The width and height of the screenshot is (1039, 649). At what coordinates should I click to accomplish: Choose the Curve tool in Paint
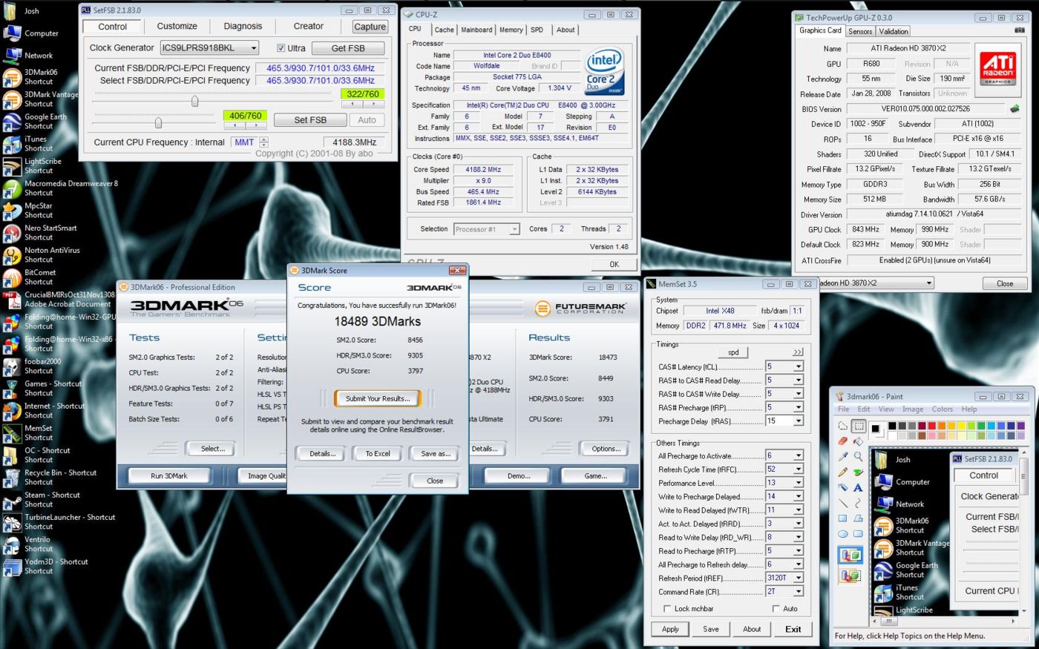[x=858, y=503]
